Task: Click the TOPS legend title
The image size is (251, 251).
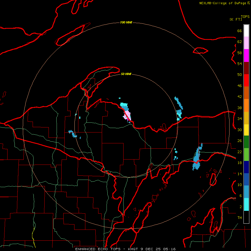Action: point(245,17)
